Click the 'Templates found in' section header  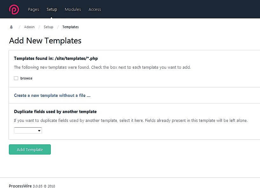[56, 58]
